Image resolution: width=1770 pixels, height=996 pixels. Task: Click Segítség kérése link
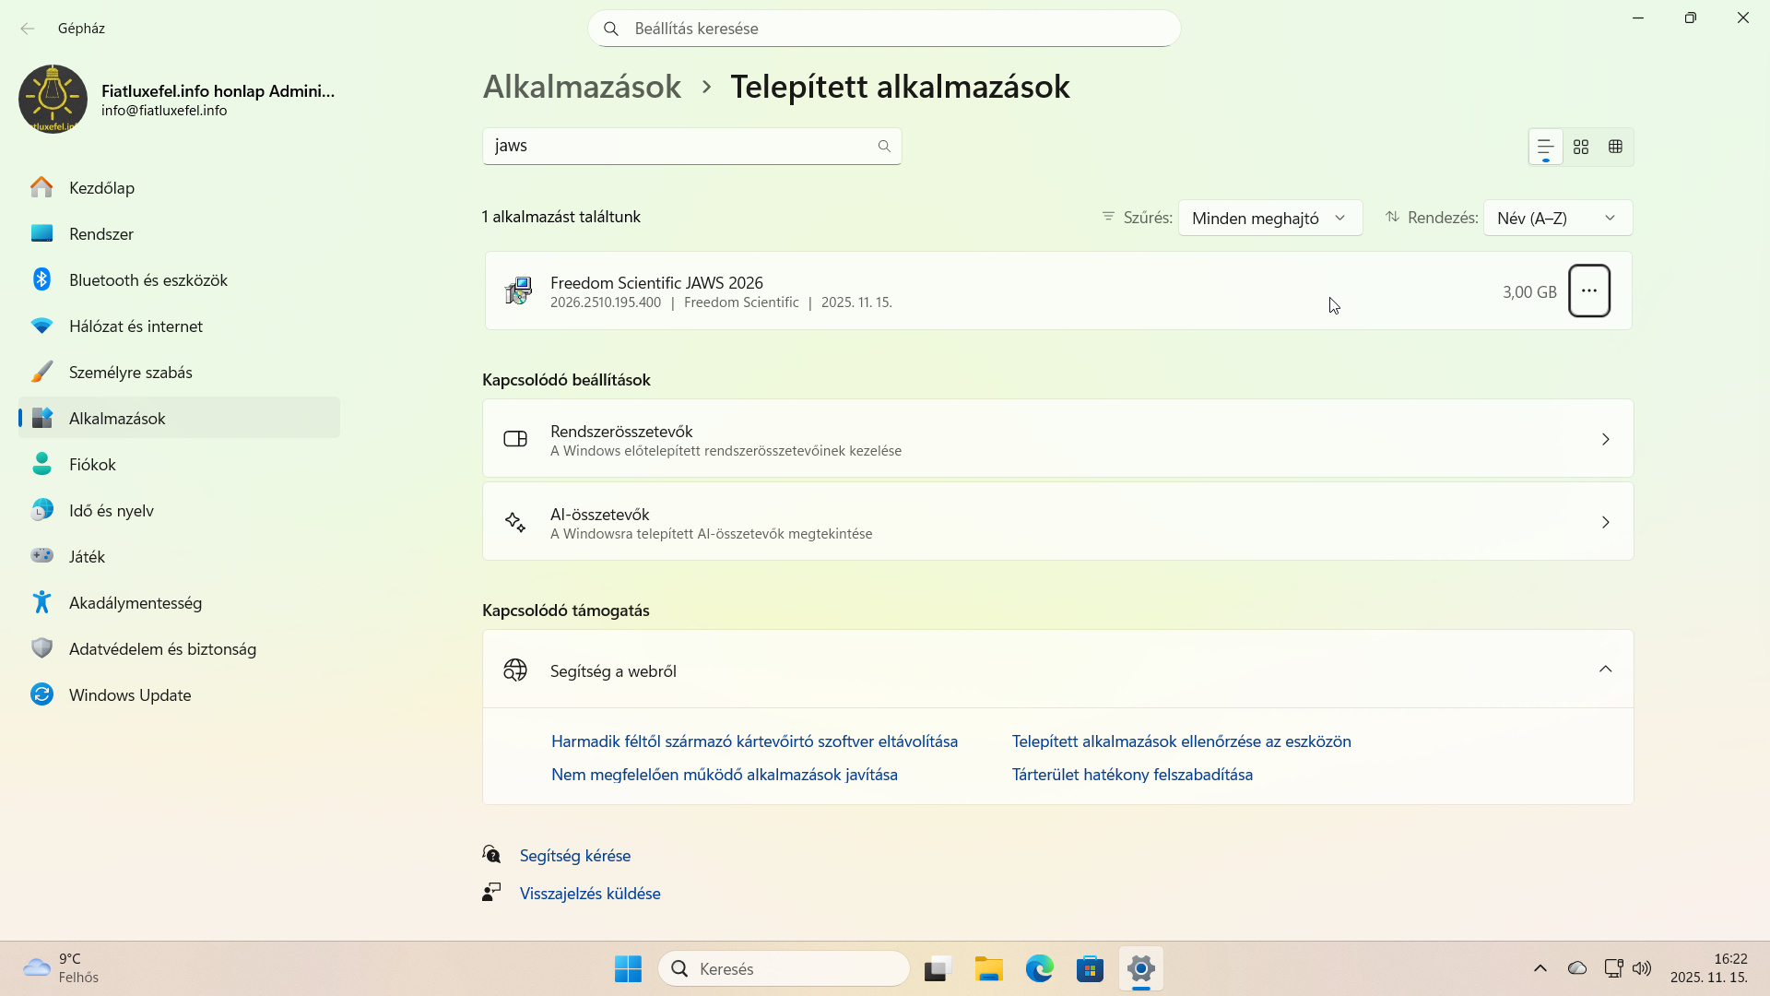(574, 855)
